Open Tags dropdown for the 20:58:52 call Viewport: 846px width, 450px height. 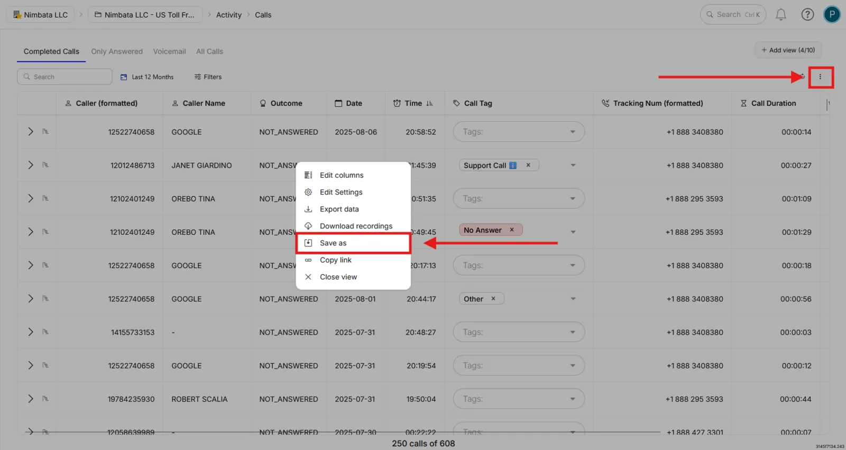coord(519,132)
